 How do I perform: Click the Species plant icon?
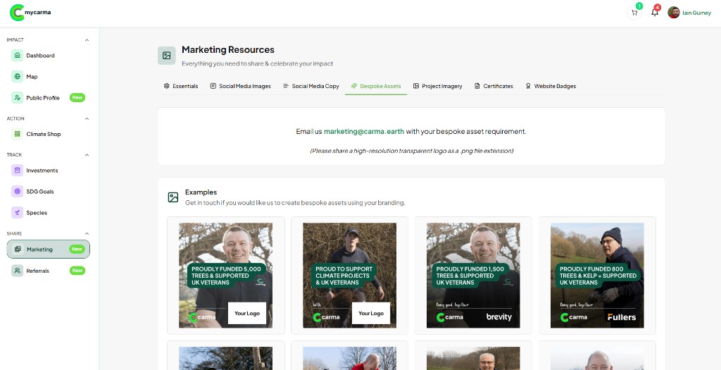click(18, 213)
